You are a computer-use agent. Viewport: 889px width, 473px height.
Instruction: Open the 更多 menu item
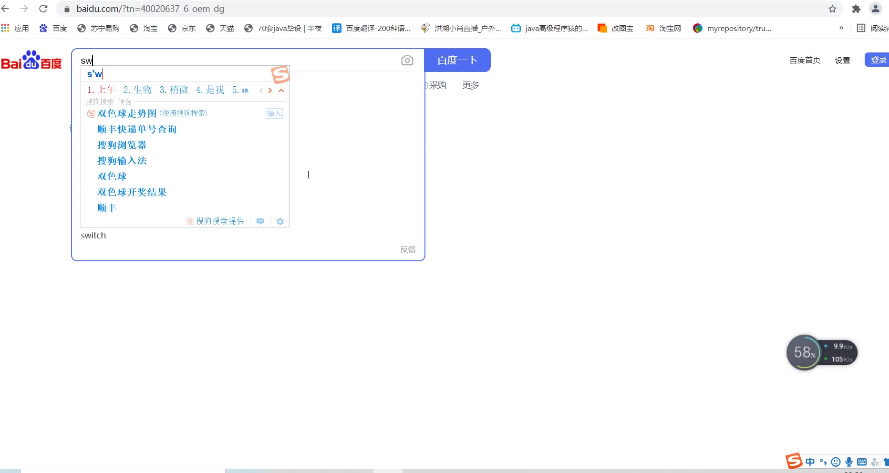coord(470,85)
